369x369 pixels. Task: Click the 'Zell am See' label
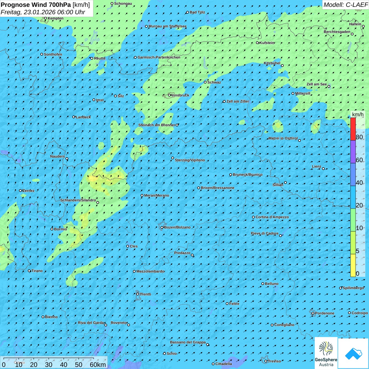coord(317,84)
